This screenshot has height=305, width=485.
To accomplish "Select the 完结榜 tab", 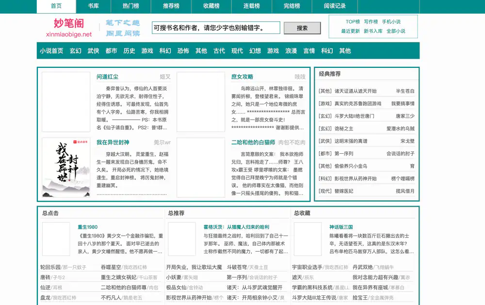I will tap(291, 6).
